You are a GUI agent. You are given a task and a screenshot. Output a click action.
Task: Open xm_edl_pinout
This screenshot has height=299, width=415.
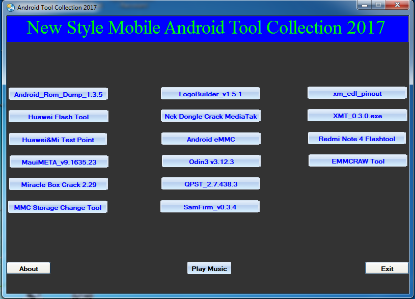pos(357,93)
